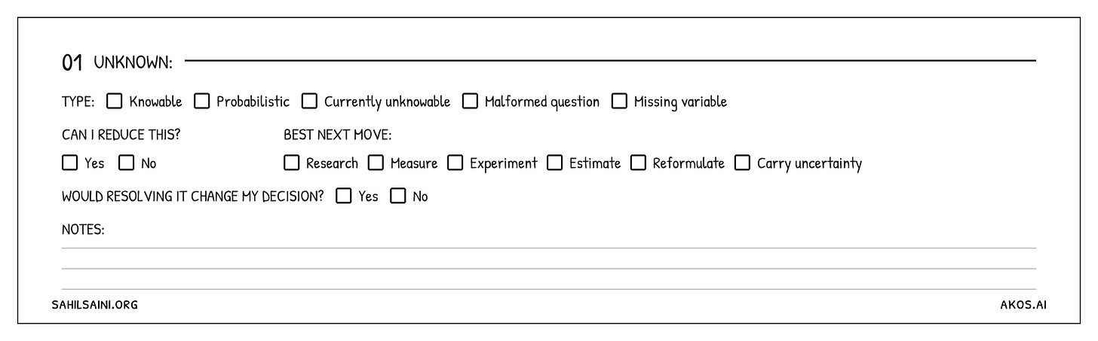Screen dimensions: 1098x341
Task: Check the Knowable type checkbox
Action: [115, 101]
